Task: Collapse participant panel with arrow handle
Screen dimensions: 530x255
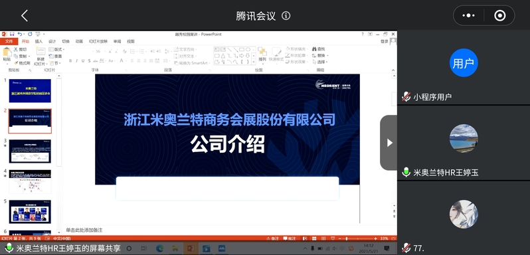Action: (389, 143)
